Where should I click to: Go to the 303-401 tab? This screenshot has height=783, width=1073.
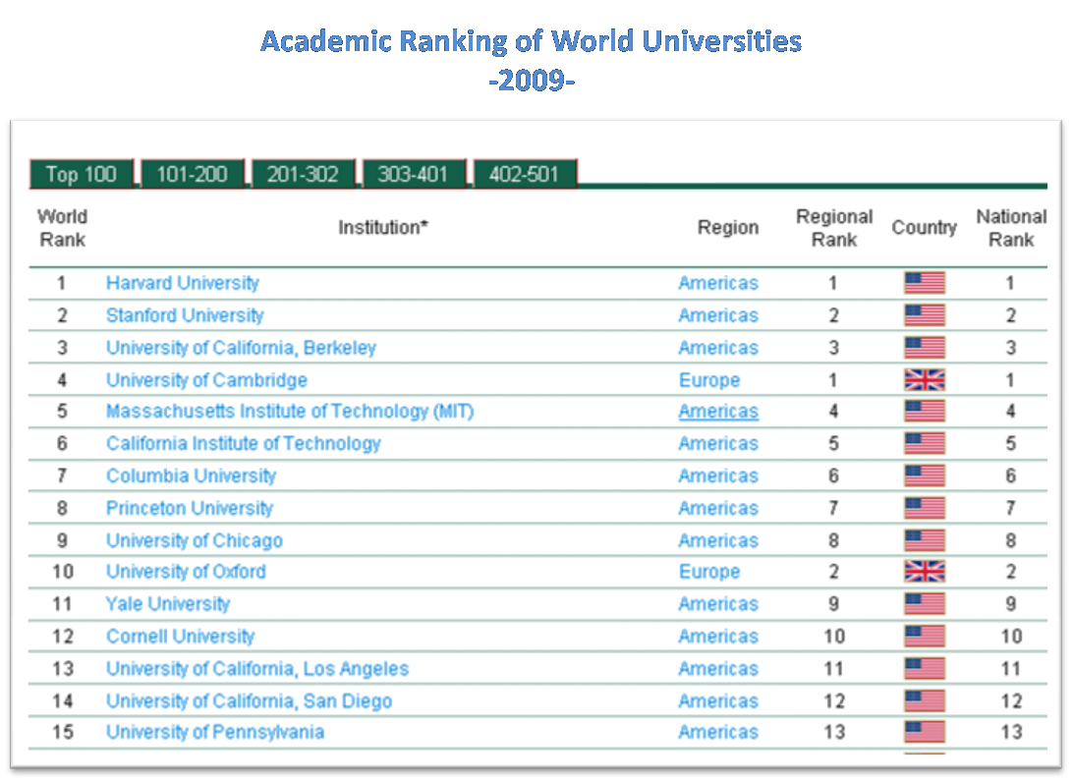(x=414, y=174)
